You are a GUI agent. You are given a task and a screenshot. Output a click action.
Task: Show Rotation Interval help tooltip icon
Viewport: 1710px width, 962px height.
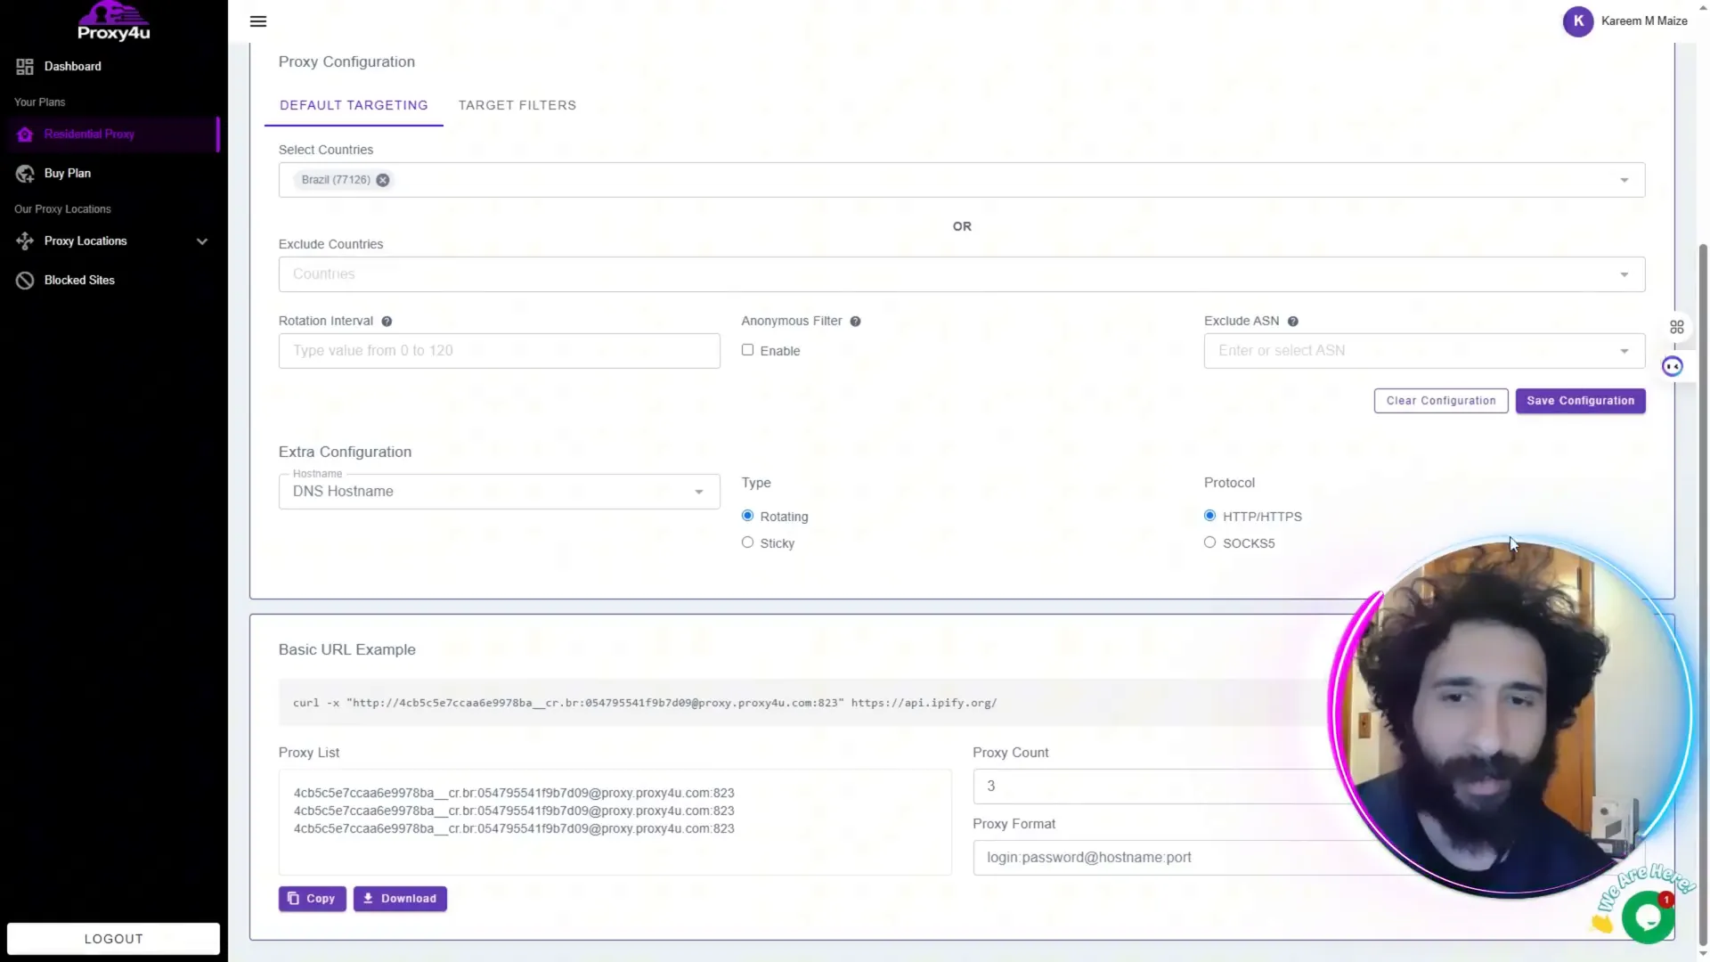(387, 322)
